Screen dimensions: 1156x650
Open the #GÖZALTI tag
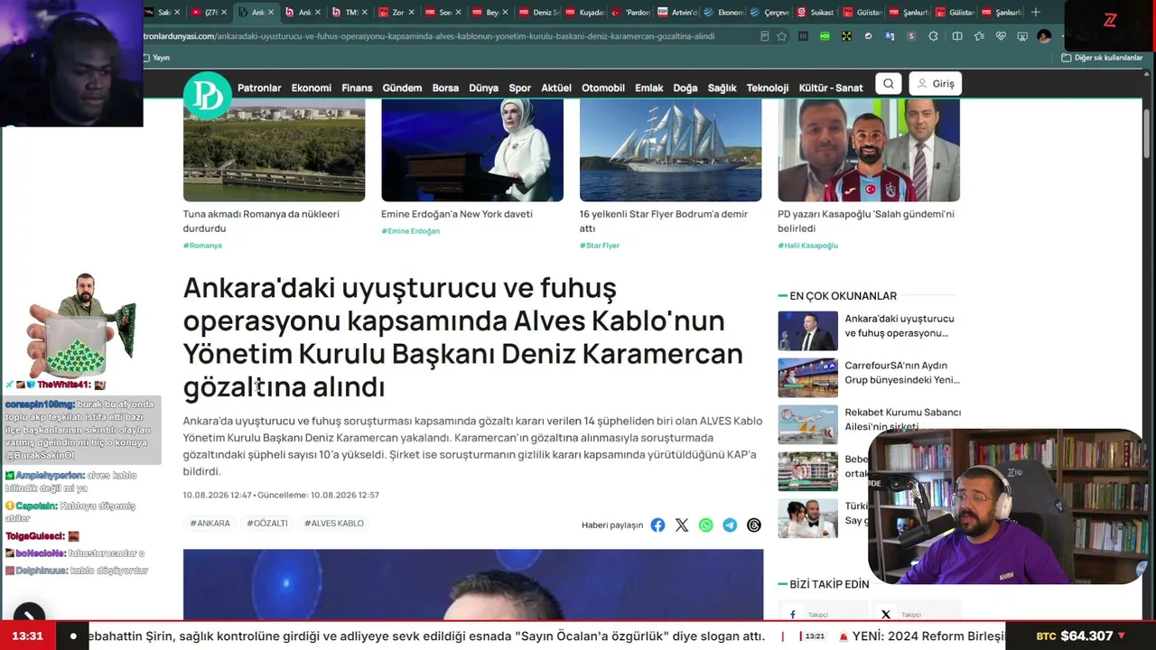tap(267, 524)
